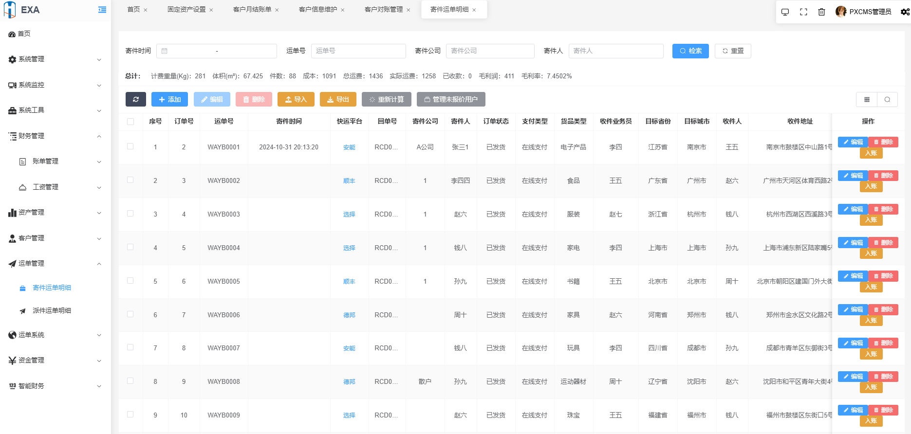911x434 pixels.
Task: Select the header checkbox to check all rows
Action: [x=130, y=122]
